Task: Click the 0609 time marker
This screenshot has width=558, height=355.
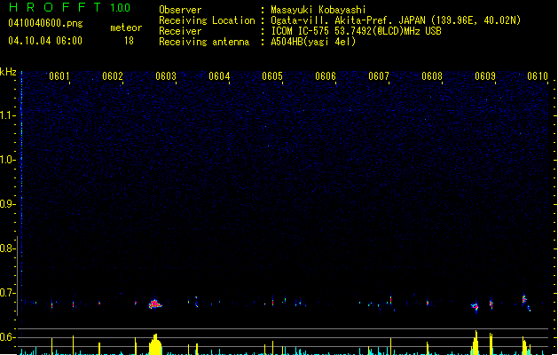Action: click(x=485, y=76)
